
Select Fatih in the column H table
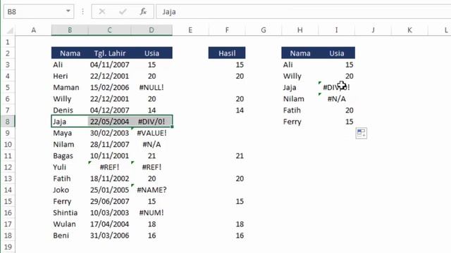(300, 110)
